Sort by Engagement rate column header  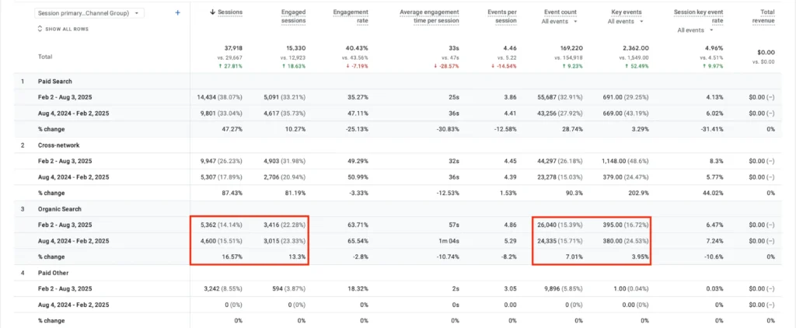tap(350, 17)
